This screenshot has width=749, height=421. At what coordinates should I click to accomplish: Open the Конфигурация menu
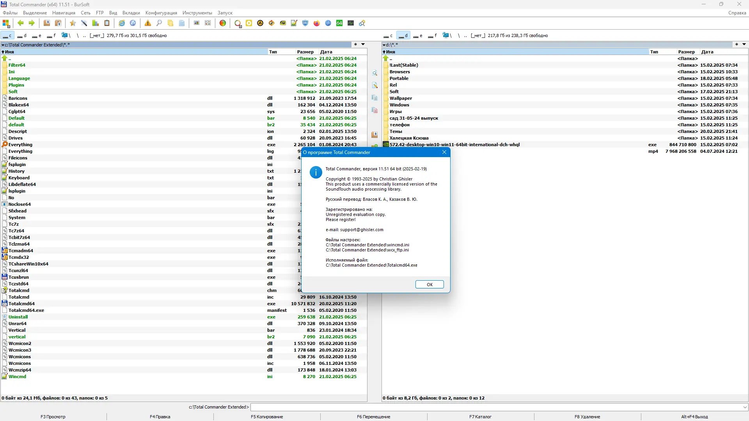click(x=161, y=13)
